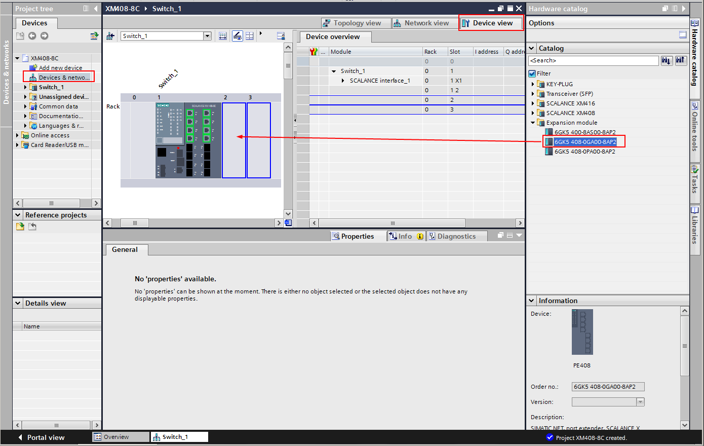Click the search down icon in Catalog
Image resolution: width=704 pixels, height=446 pixels.
[666, 60]
